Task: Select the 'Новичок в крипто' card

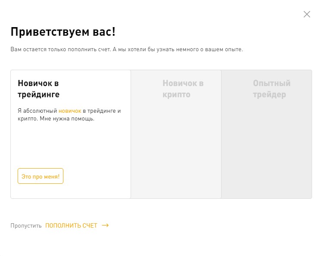Action: [x=176, y=134]
